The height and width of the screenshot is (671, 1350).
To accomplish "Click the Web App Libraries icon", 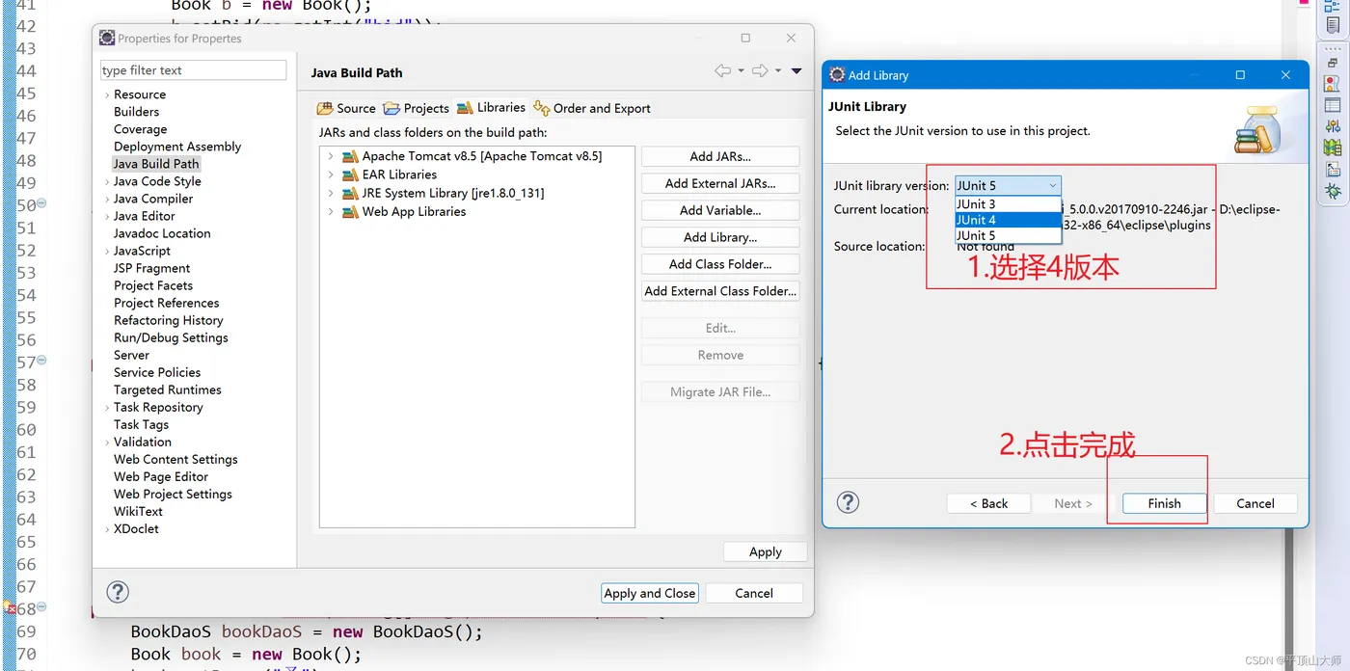I will click(350, 211).
